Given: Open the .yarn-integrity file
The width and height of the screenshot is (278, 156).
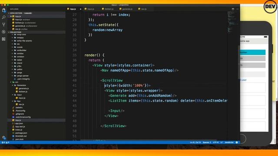Looking at the screenshot, I should (x=23, y=79).
